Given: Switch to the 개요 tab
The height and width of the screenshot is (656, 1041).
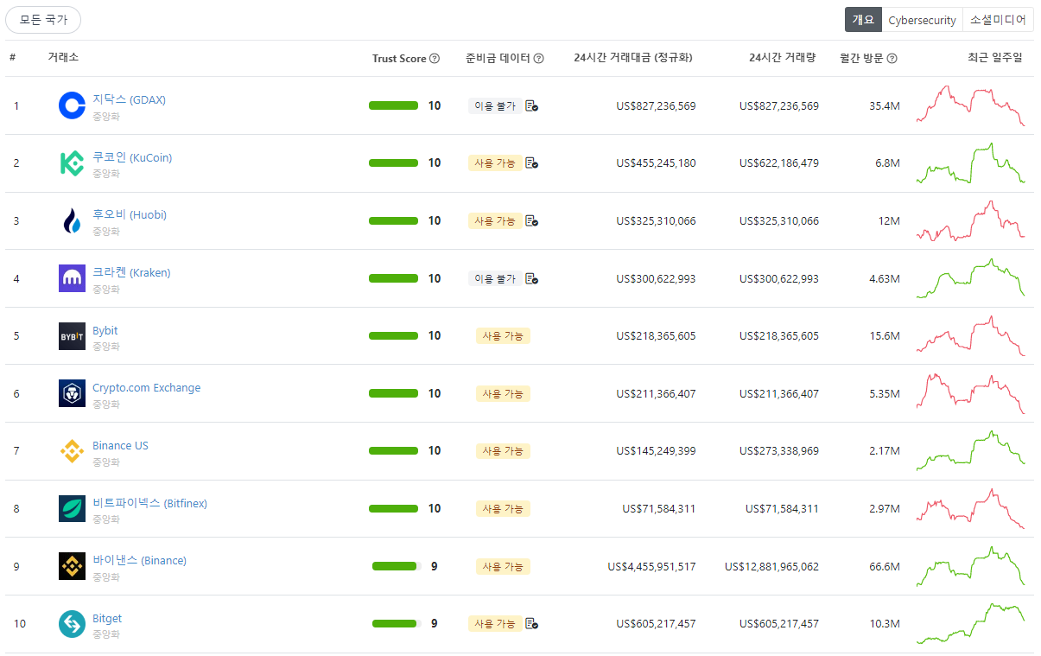Looking at the screenshot, I should [x=863, y=20].
